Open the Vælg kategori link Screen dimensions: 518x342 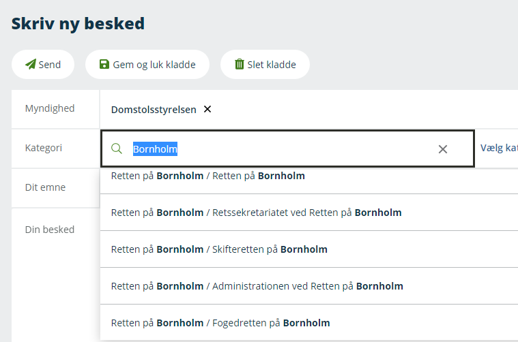click(x=498, y=148)
